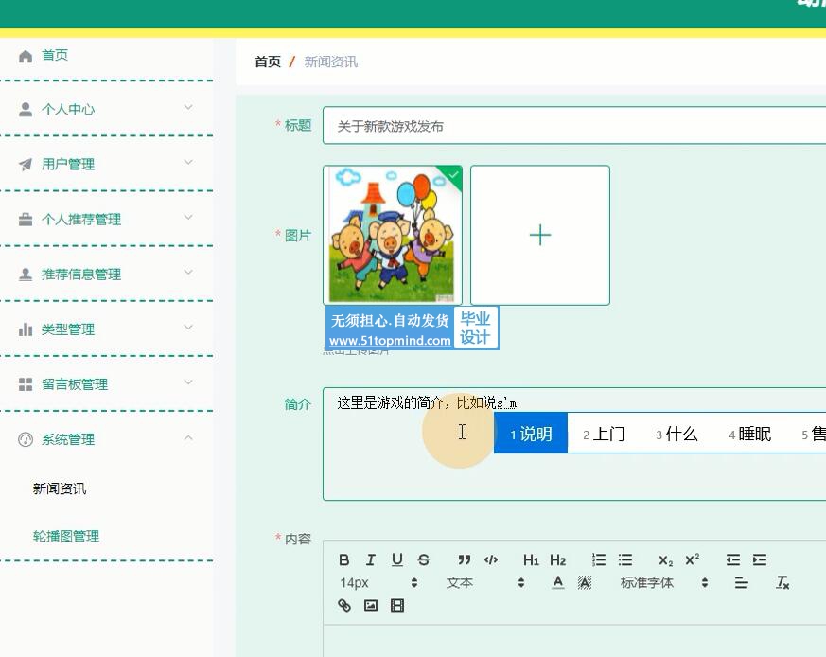The image size is (826, 657).
Task: Apply superscript formatting
Action: point(693,559)
